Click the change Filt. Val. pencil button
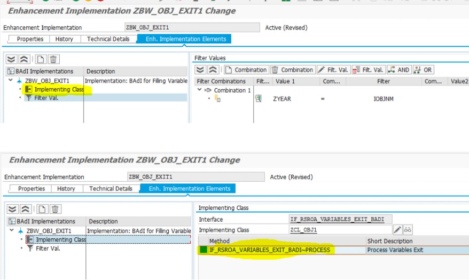The image size is (469, 280). pyautogui.click(x=333, y=69)
